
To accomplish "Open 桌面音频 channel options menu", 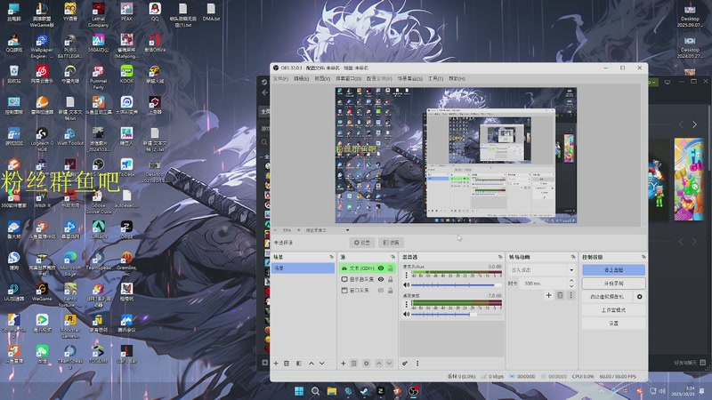I will 407,304.
